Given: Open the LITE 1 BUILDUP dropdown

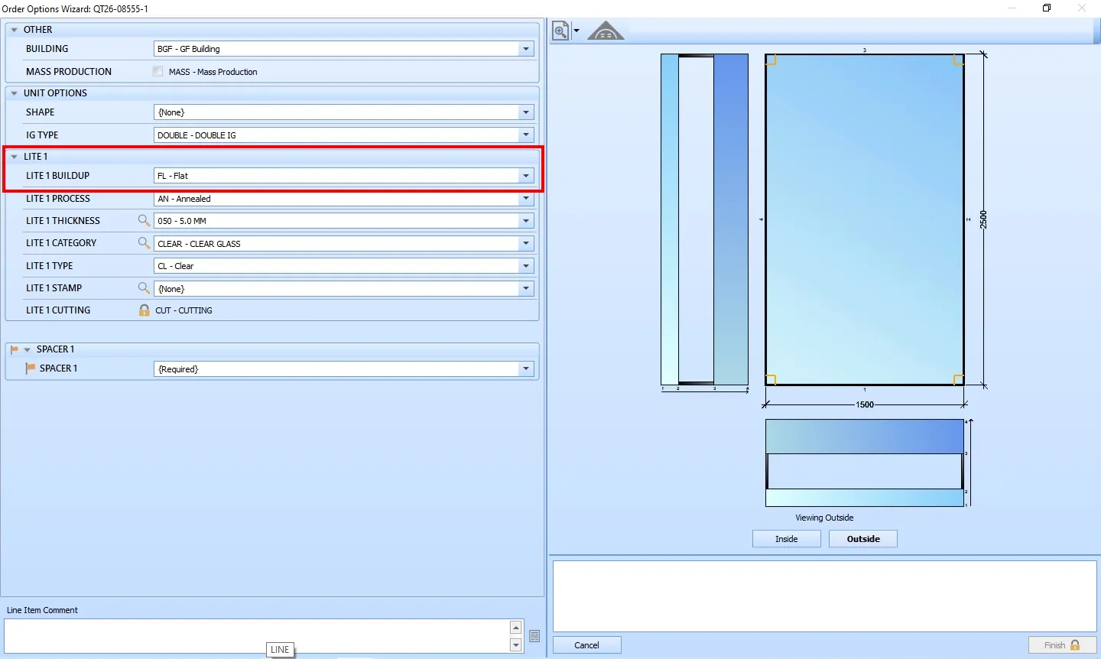Looking at the screenshot, I should (526, 176).
